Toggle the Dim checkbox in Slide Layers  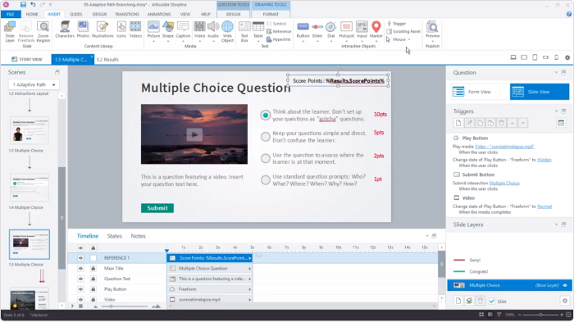[x=492, y=302]
